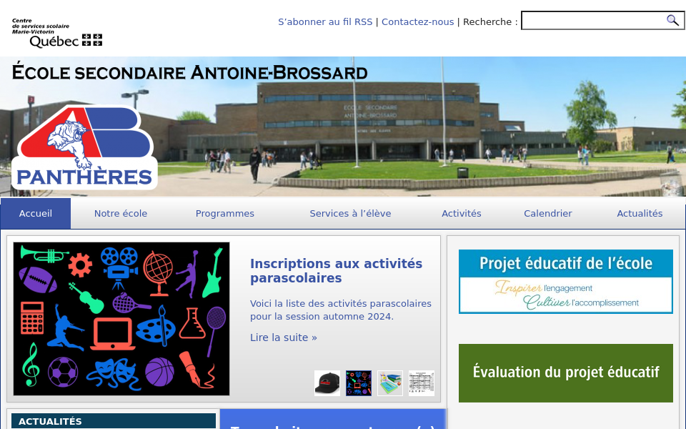The image size is (686, 429).
Task: Open the RSS feed subscription link
Action: 325,21
